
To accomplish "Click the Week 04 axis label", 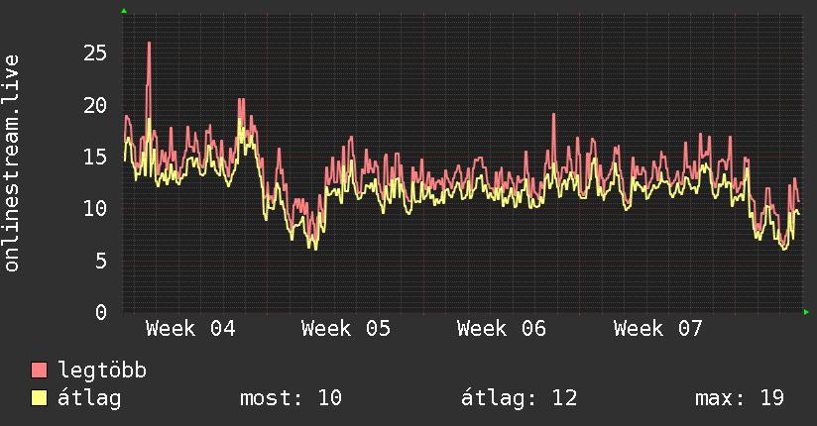I will coord(190,329).
